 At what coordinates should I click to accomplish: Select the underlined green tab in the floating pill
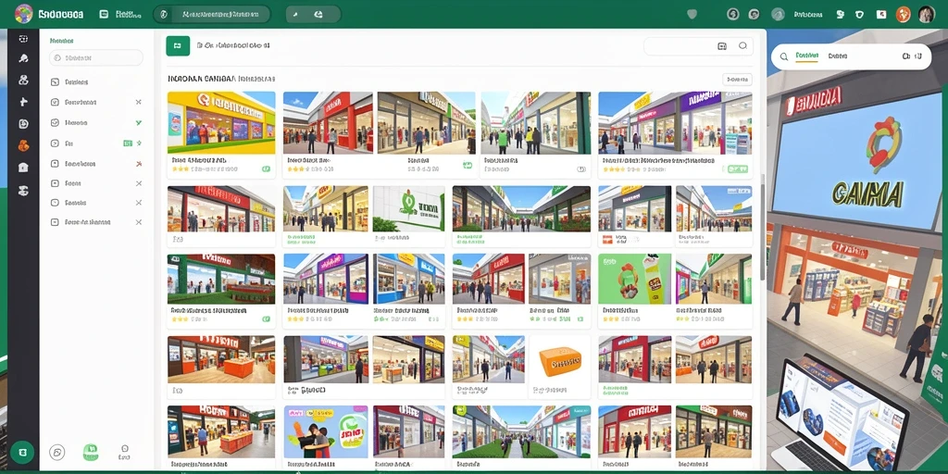coord(806,56)
